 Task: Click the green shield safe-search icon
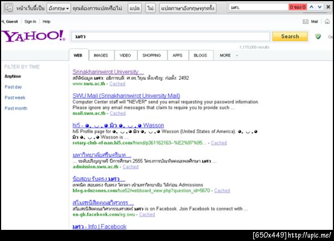(318, 36)
